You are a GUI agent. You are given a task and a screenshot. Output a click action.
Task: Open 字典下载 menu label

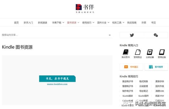[57, 23]
